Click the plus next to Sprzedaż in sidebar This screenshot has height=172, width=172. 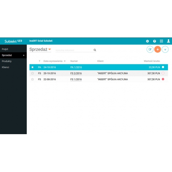[x=24, y=55]
